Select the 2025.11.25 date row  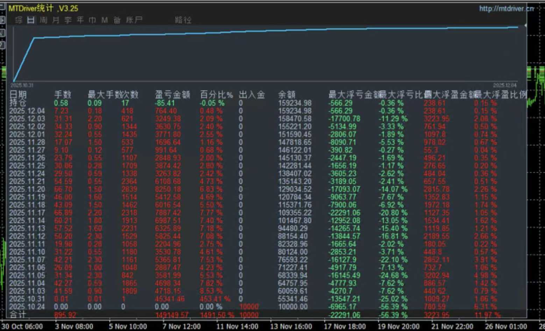27,166
